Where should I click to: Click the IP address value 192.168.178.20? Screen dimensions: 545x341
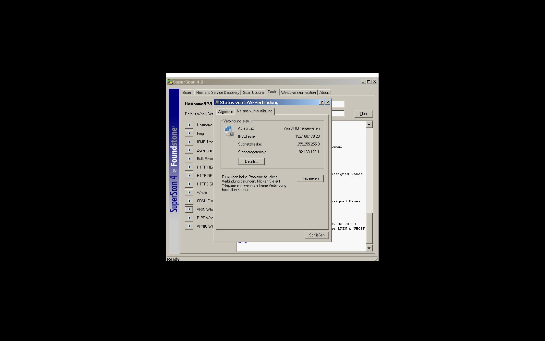307,136
